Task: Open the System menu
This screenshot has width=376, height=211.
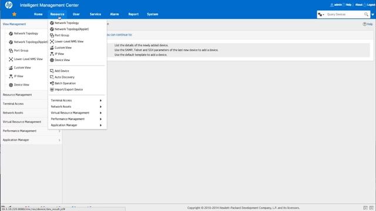Action: coord(153,14)
